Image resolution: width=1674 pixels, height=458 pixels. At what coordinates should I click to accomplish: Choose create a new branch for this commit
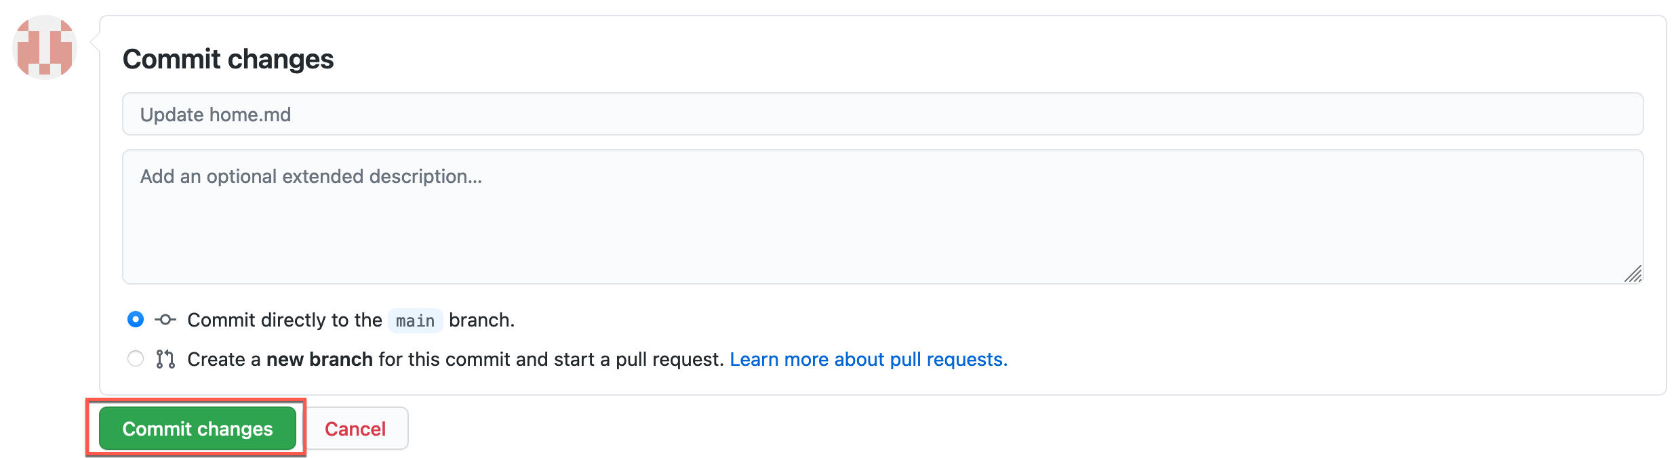coord(135,358)
